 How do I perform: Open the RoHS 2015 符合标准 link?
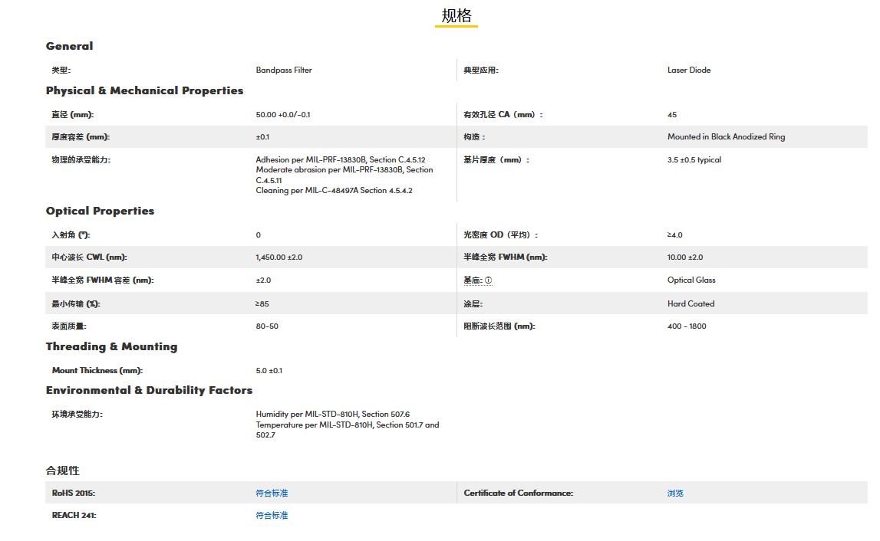point(272,493)
